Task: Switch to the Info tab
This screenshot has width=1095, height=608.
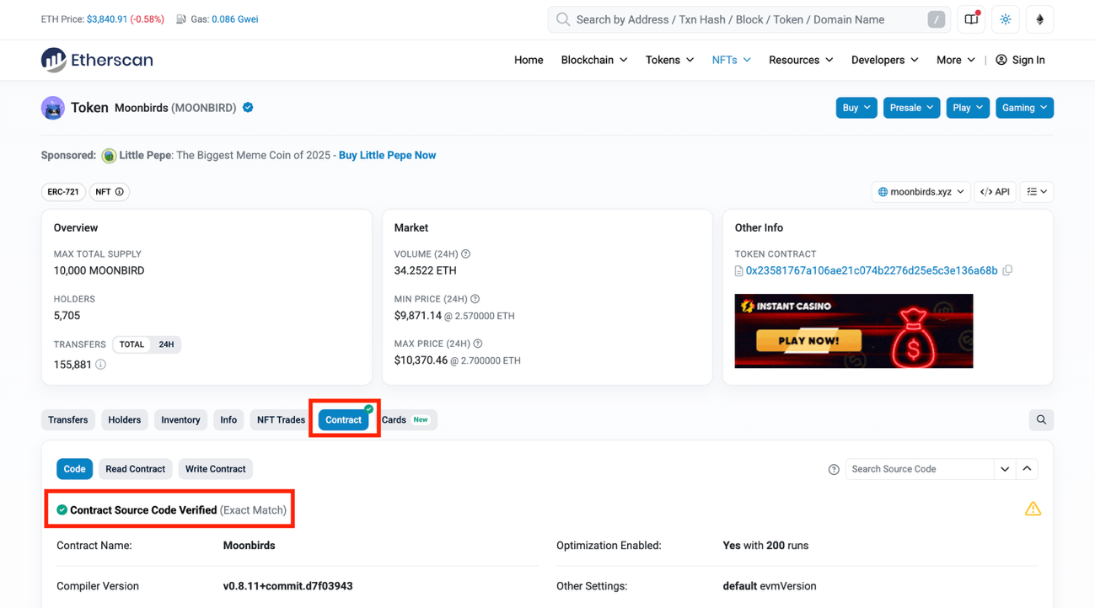Action: click(x=228, y=420)
